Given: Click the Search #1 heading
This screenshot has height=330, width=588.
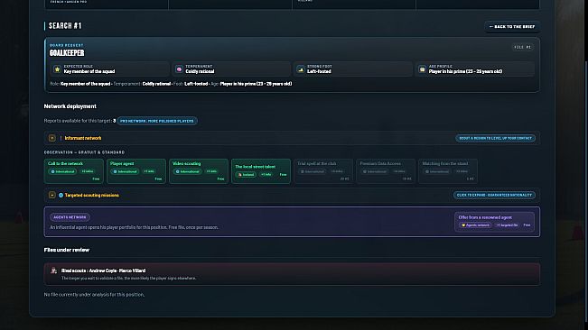Looking at the screenshot, I should [x=65, y=26].
